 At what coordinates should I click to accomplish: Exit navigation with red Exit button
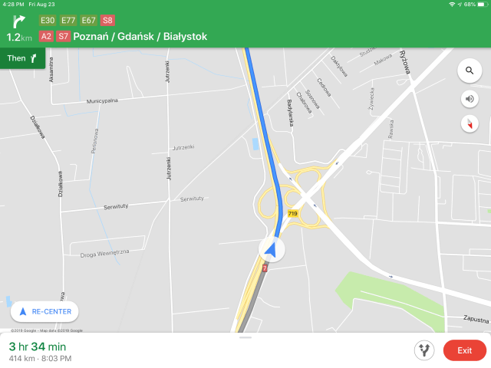tap(464, 350)
